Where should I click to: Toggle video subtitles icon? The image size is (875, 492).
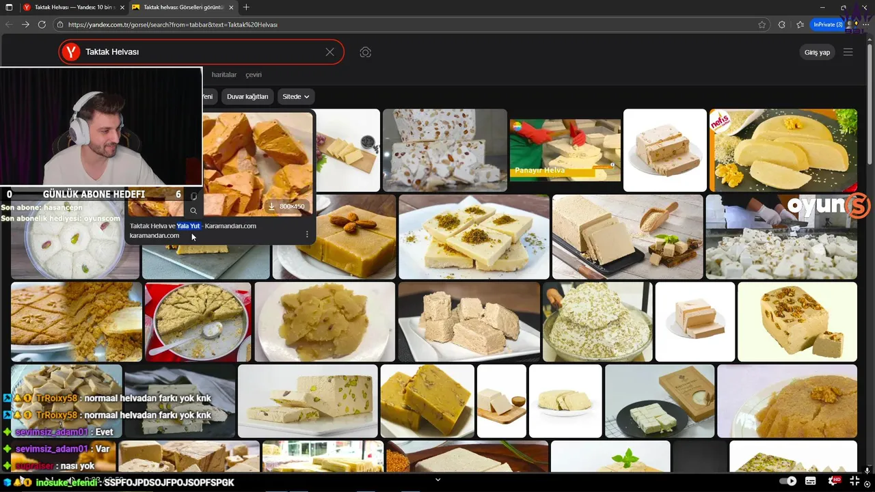click(x=811, y=481)
